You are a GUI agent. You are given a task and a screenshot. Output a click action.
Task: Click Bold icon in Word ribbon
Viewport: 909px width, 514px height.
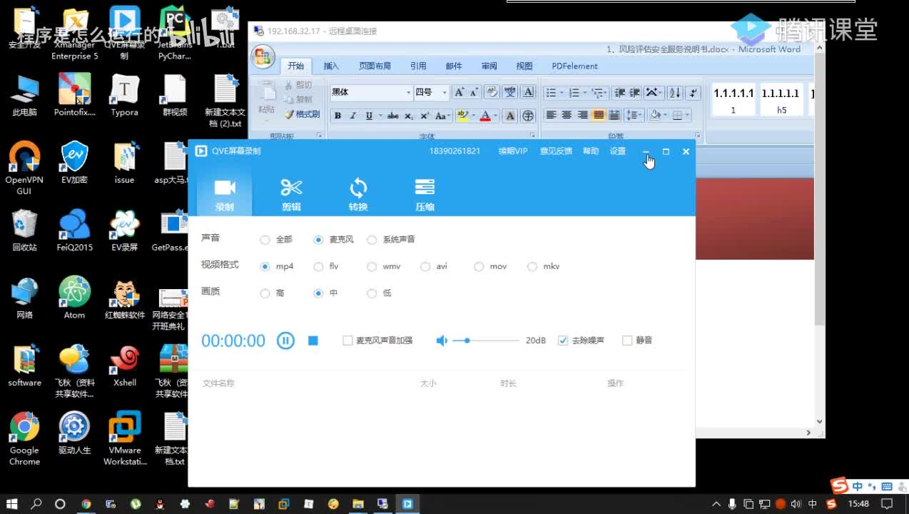coord(337,116)
